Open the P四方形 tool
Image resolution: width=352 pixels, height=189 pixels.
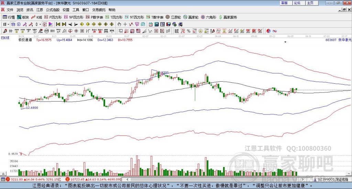(x=53, y=17)
